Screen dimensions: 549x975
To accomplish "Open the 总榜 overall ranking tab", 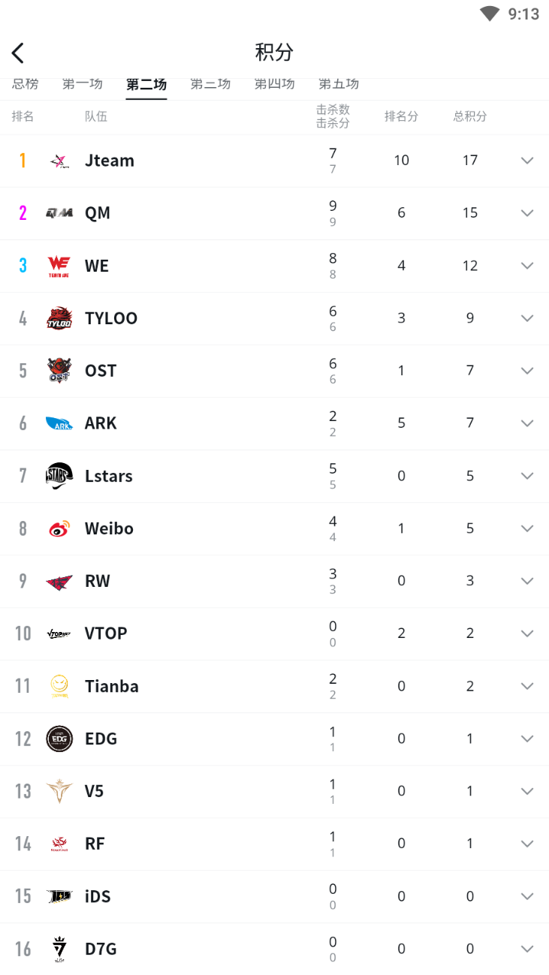I will [x=25, y=84].
